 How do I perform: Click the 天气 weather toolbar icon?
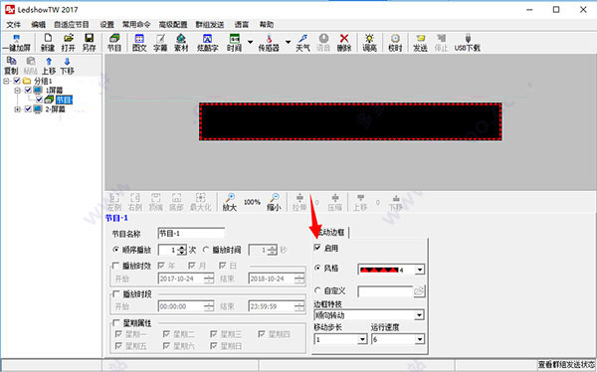(302, 43)
